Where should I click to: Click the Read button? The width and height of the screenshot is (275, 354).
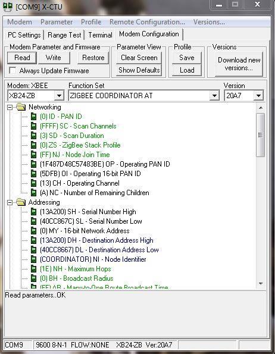click(22, 58)
